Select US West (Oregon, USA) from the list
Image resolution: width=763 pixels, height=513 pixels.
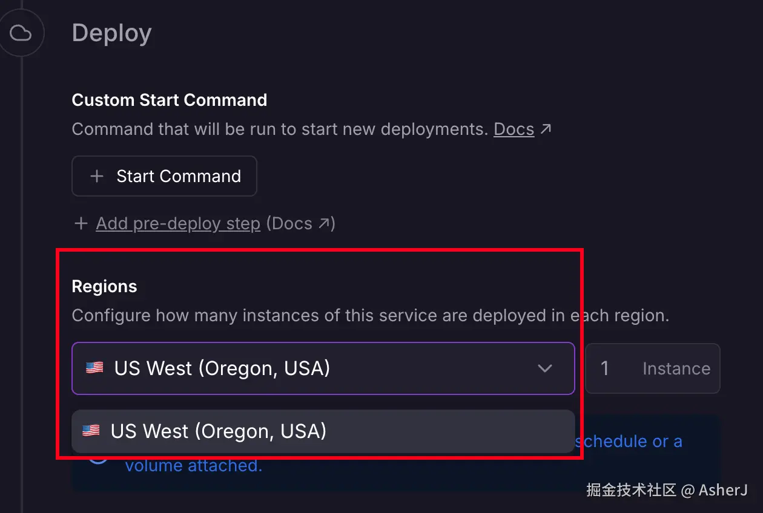pyautogui.click(x=218, y=431)
